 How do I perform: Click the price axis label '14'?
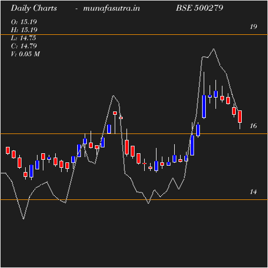254,192
